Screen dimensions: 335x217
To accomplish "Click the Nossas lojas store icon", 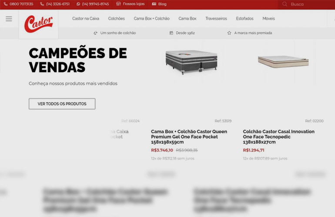I will point(118,4).
